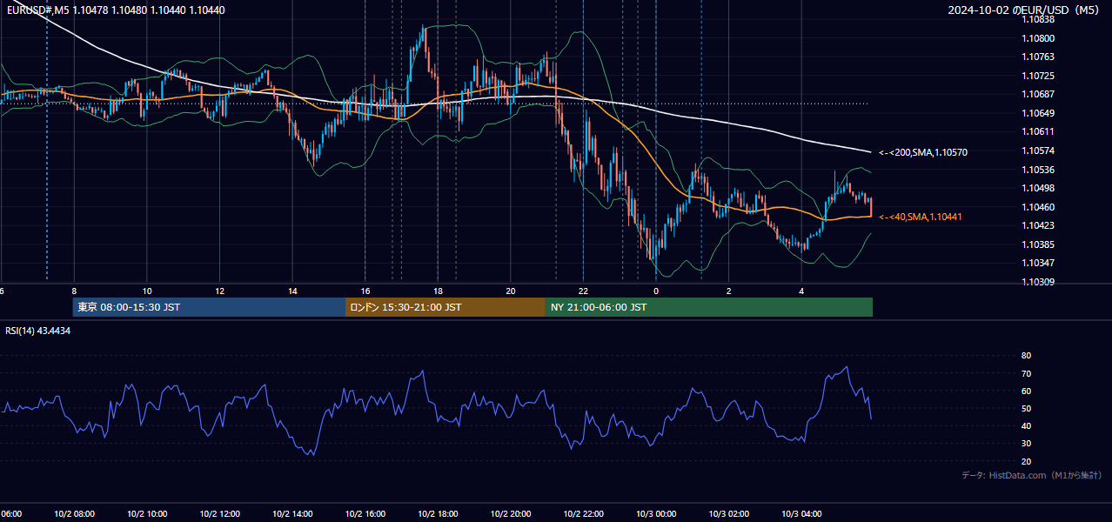Click the 1.10574 price scale value
Image resolution: width=1112 pixels, height=522 pixels.
coord(1037,151)
